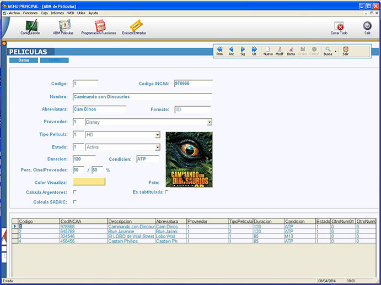
Task: Switch to the Datos tab
Action: pyautogui.click(x=24, y=60)
